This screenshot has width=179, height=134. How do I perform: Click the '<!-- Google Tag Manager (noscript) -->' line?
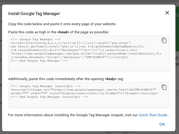(46, 86)
